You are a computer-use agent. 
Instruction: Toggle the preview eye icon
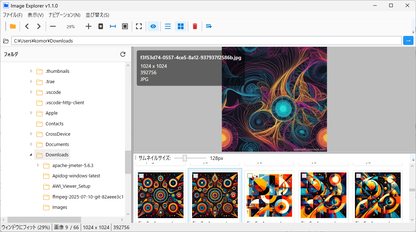click(153, 26)
